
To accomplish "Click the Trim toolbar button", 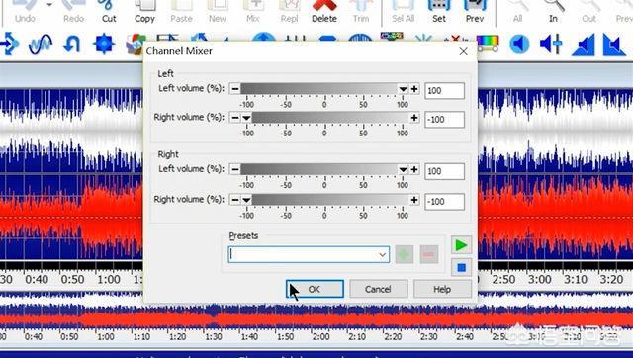I will click(360, 12).
